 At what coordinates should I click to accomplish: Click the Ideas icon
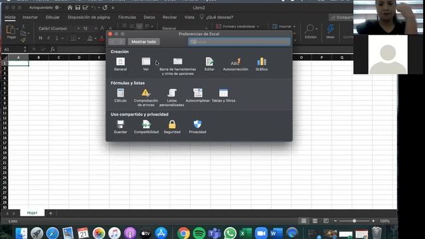click(330, 31)
